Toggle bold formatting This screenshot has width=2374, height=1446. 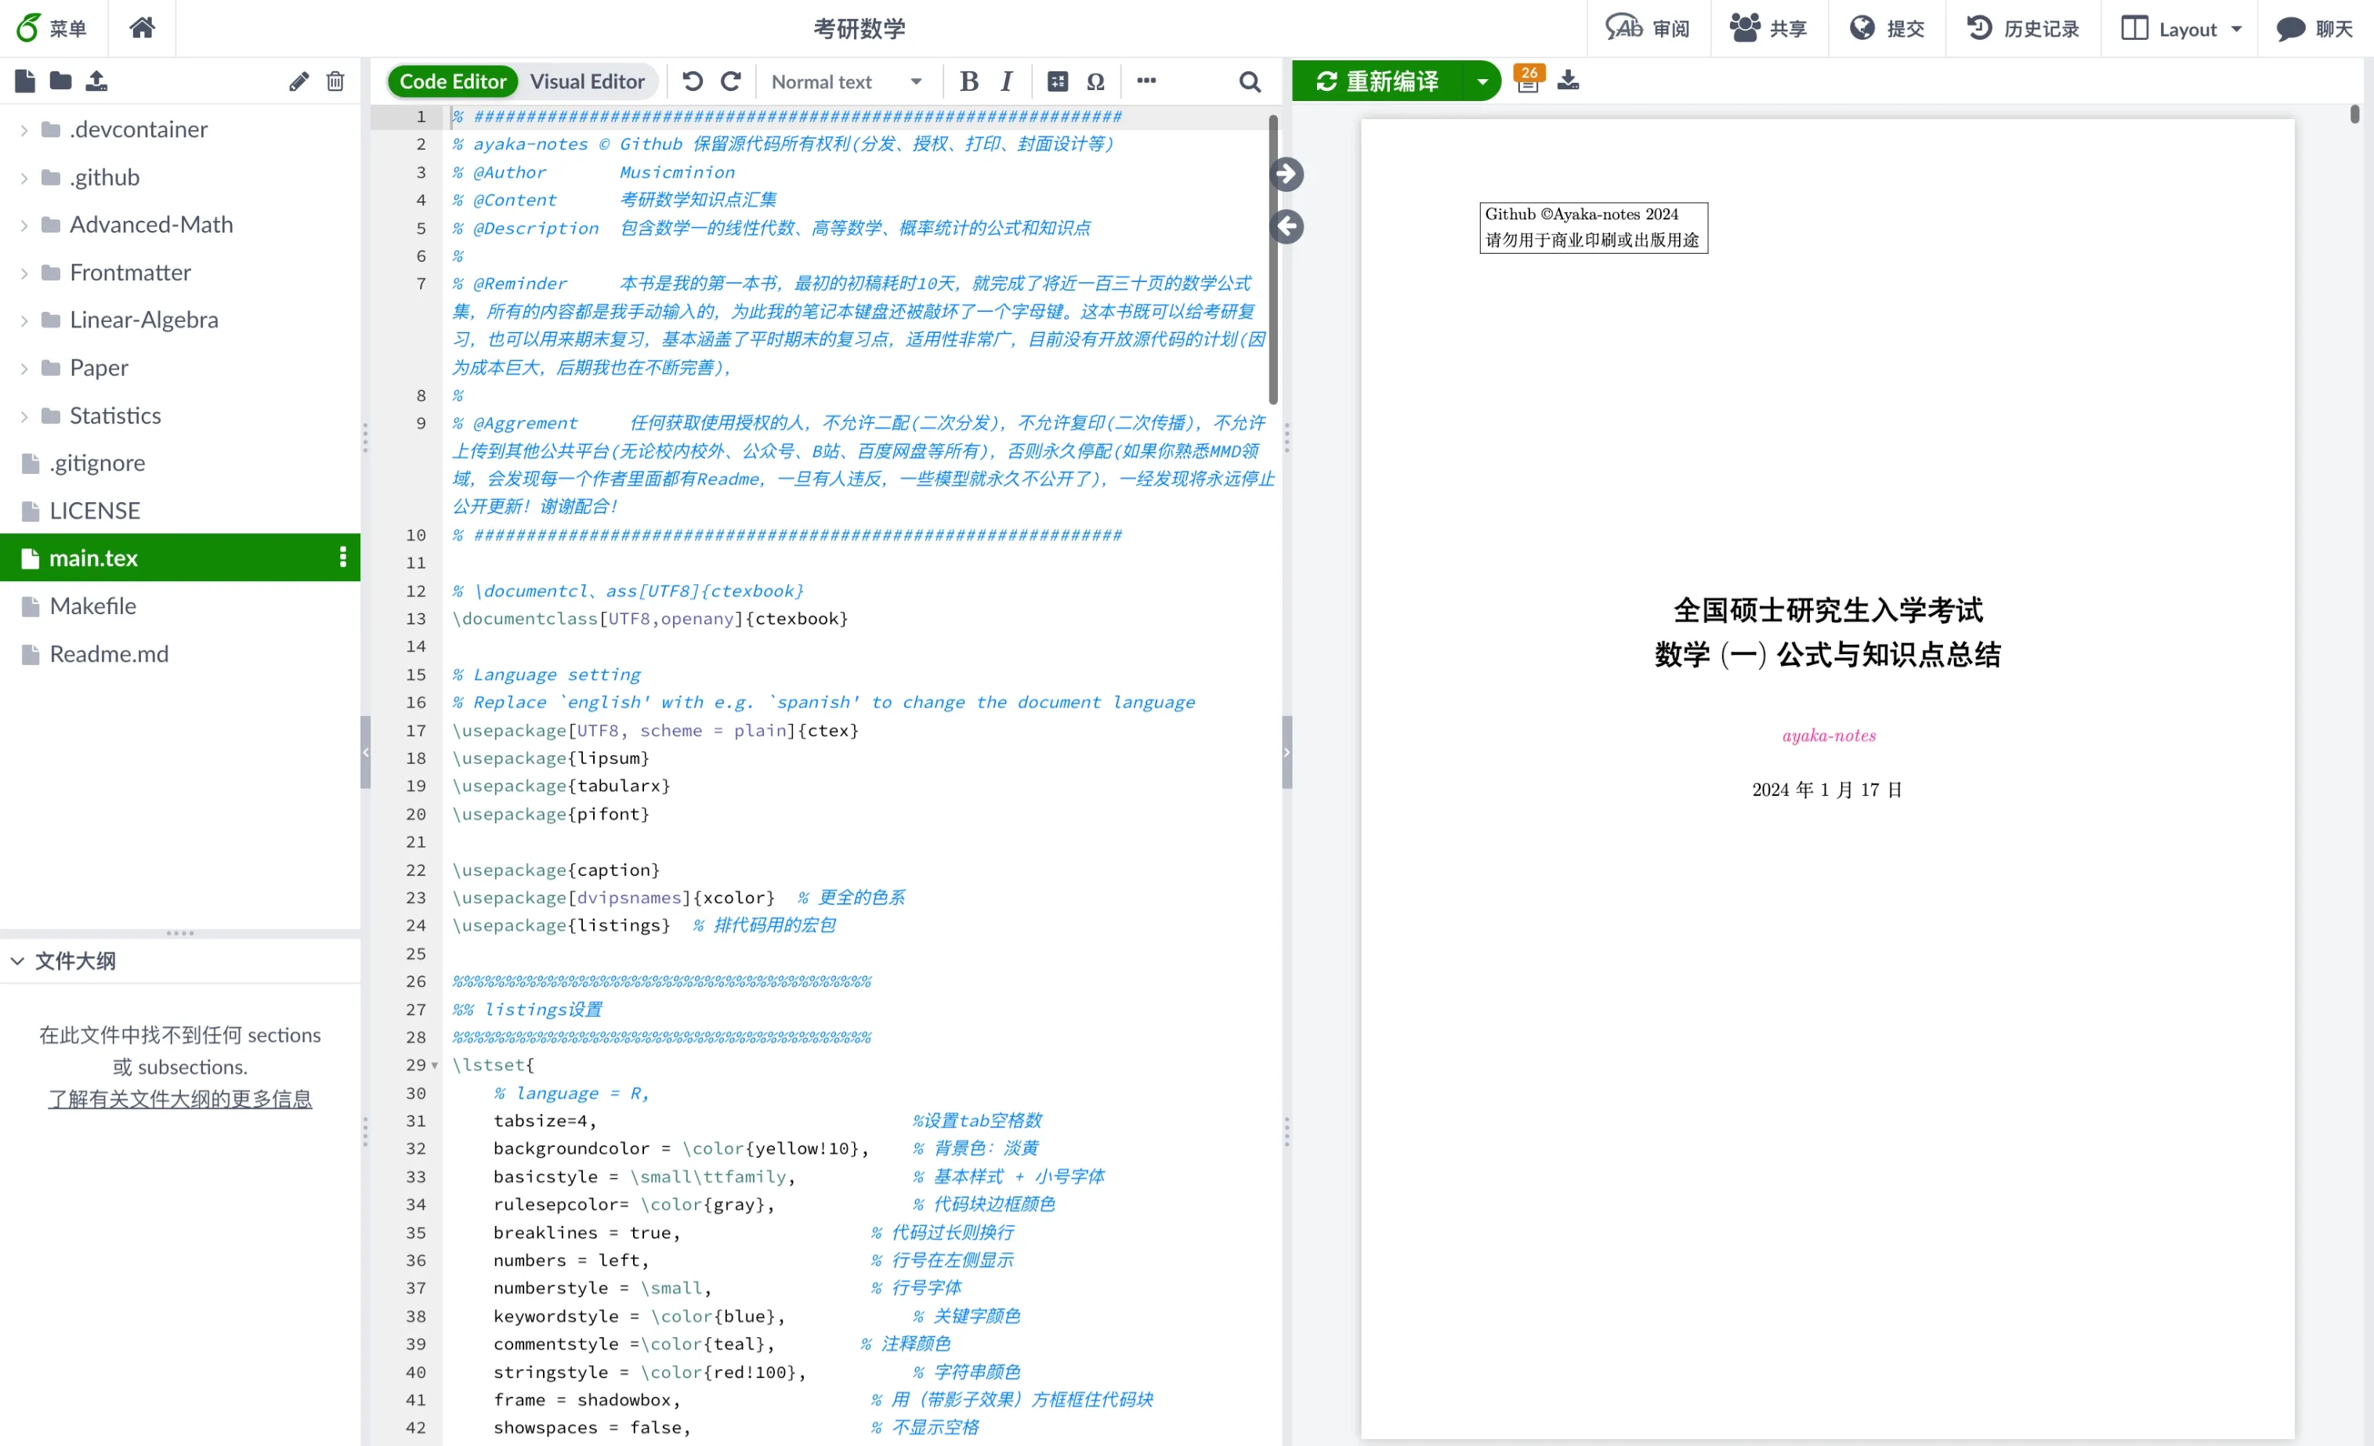click(x=968, y=81)
